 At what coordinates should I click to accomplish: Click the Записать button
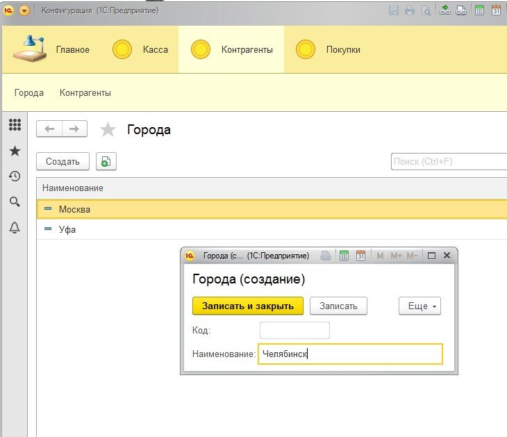tap(338, 306)
